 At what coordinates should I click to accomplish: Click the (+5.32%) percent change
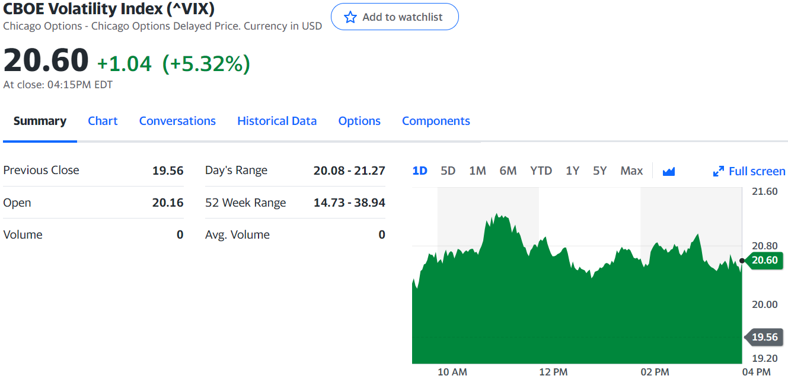(206, 63)
